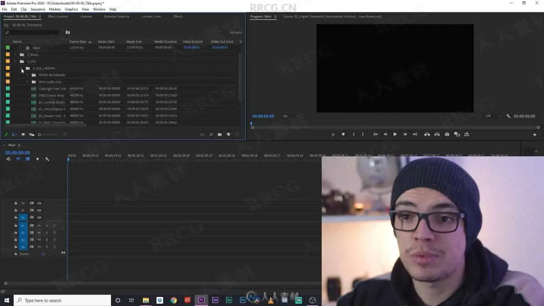Click the Project panel search field
Image resolution: width=544 pixels, height=306 pixels.
click(32, 32)
